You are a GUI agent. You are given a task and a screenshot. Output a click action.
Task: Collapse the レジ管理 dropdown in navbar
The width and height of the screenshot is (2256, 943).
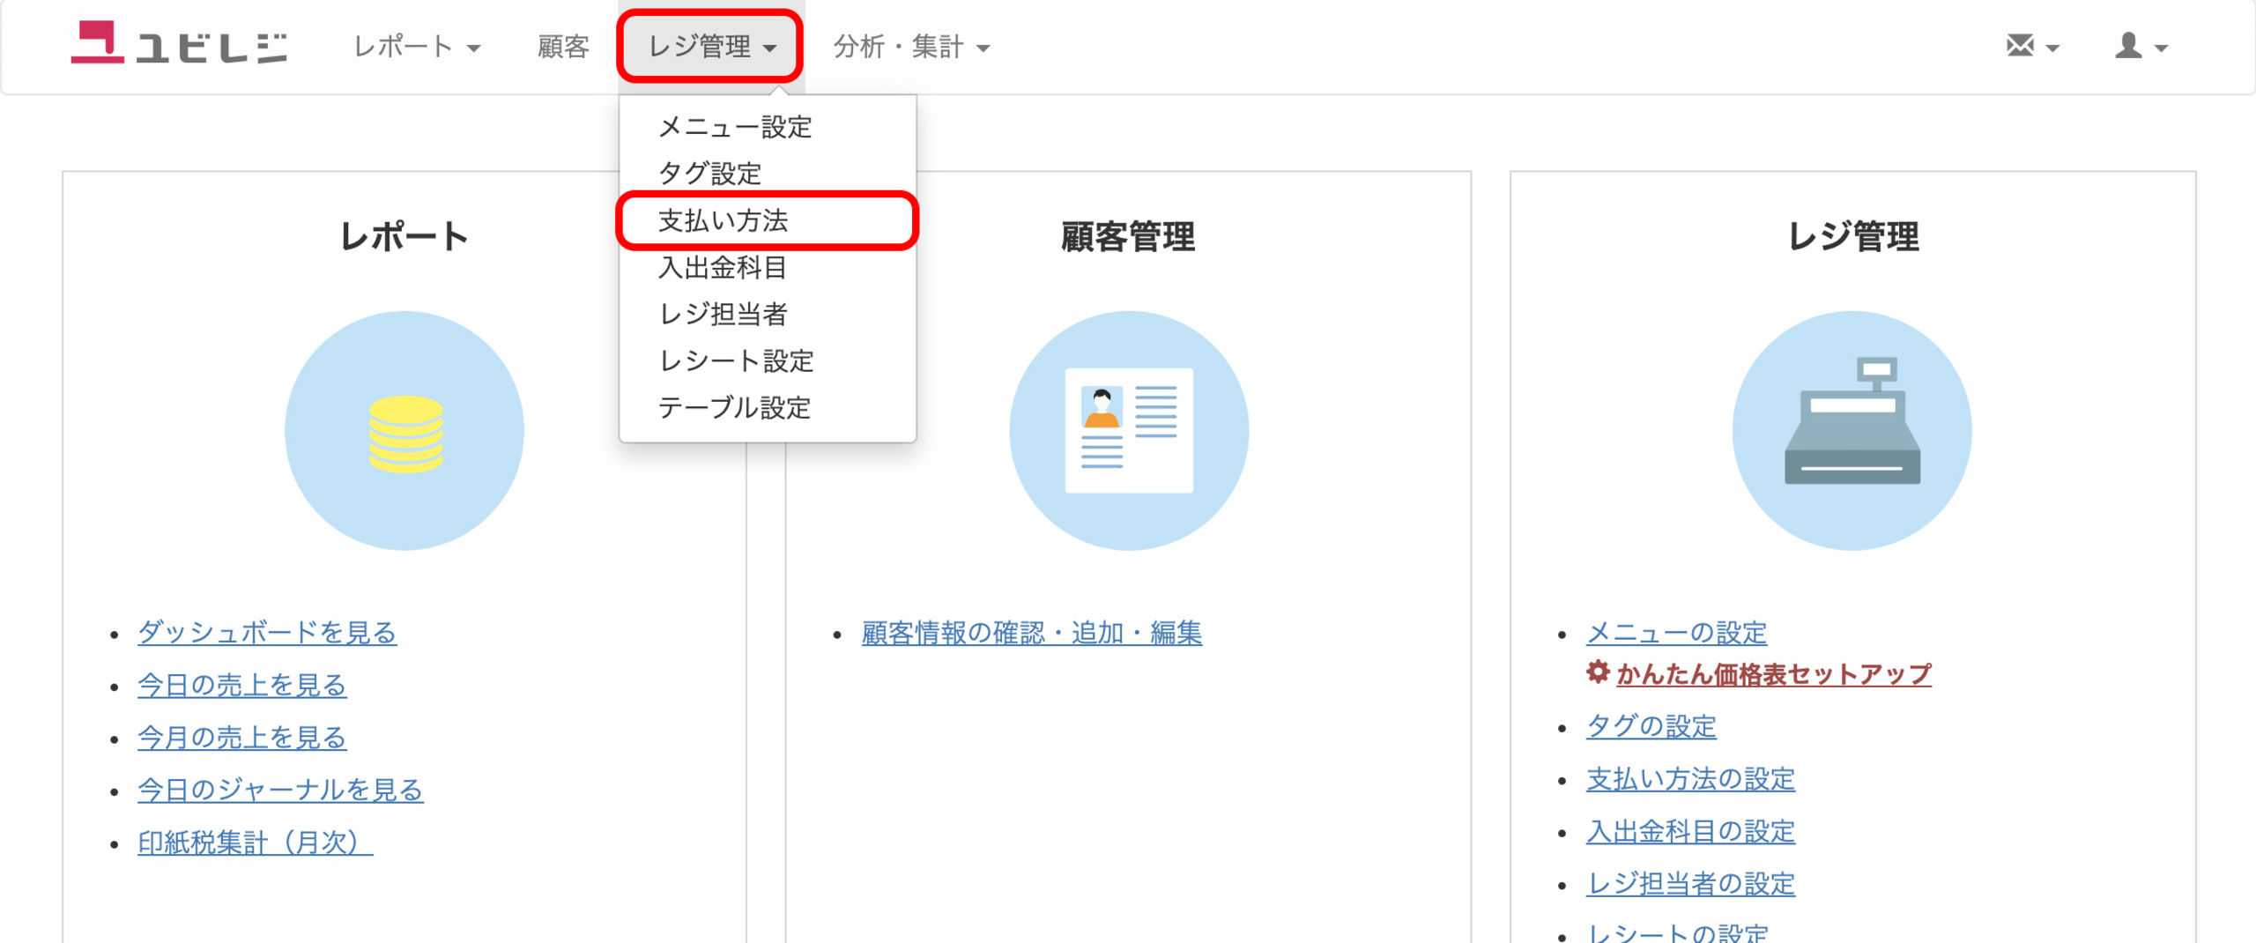coord(712,47)
